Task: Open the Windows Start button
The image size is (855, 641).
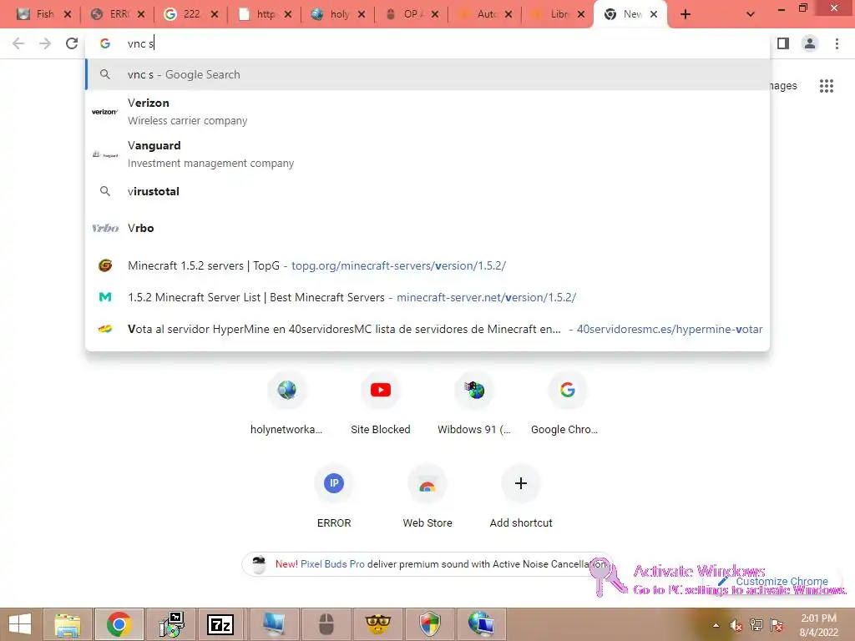Action: click(20, 624)
